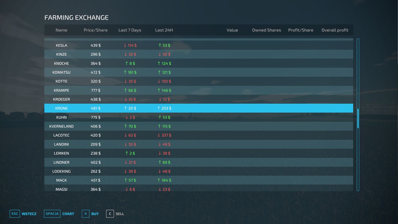Click the Profit/Share column header
This screenshot has width=398, height=224.
pyautogui.click(x=301, y=30)
